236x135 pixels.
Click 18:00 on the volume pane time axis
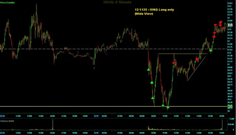click(x=75, y=133)
